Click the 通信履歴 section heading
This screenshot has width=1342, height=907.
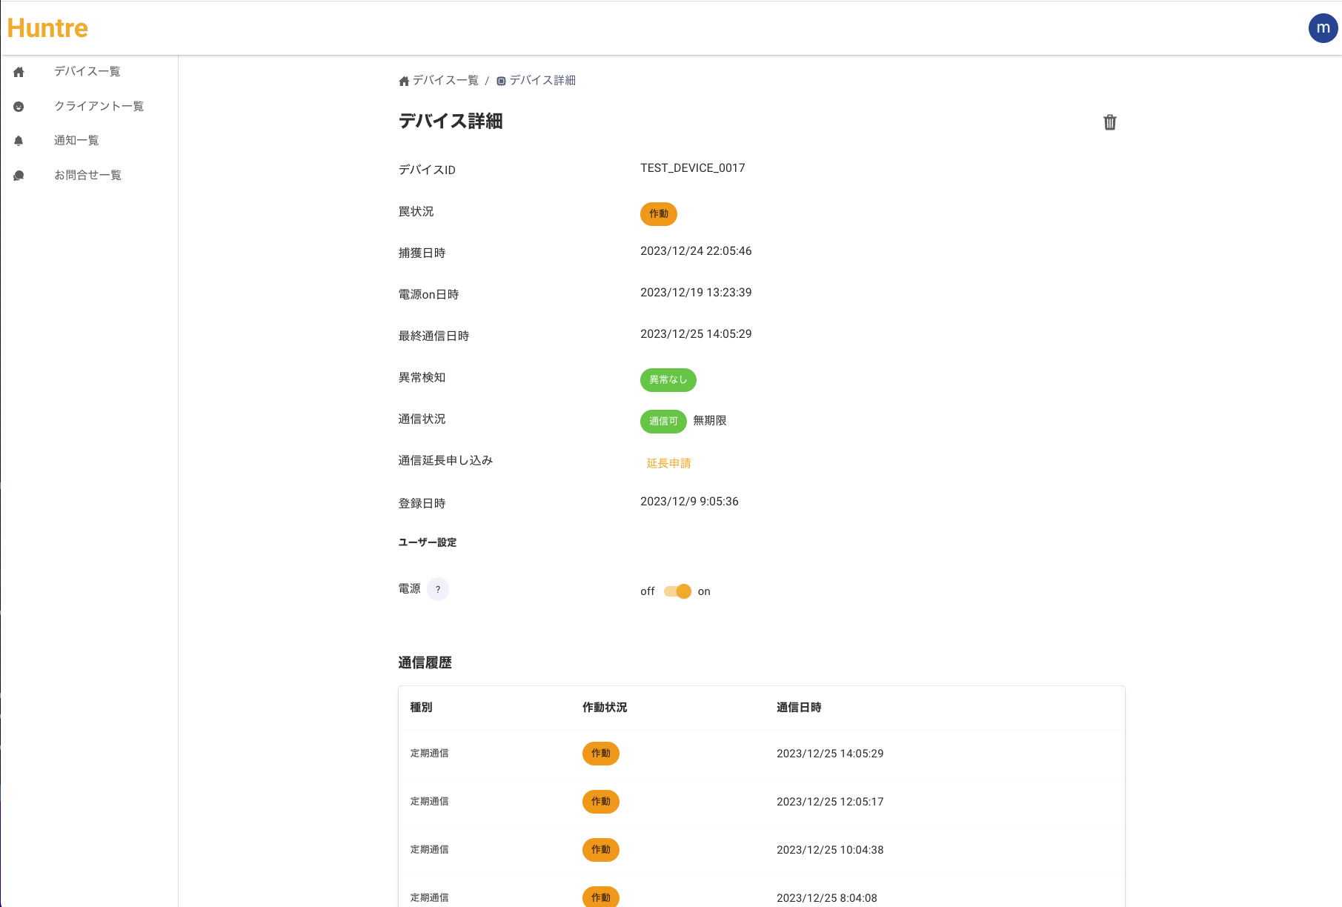(x=425, y=663)
